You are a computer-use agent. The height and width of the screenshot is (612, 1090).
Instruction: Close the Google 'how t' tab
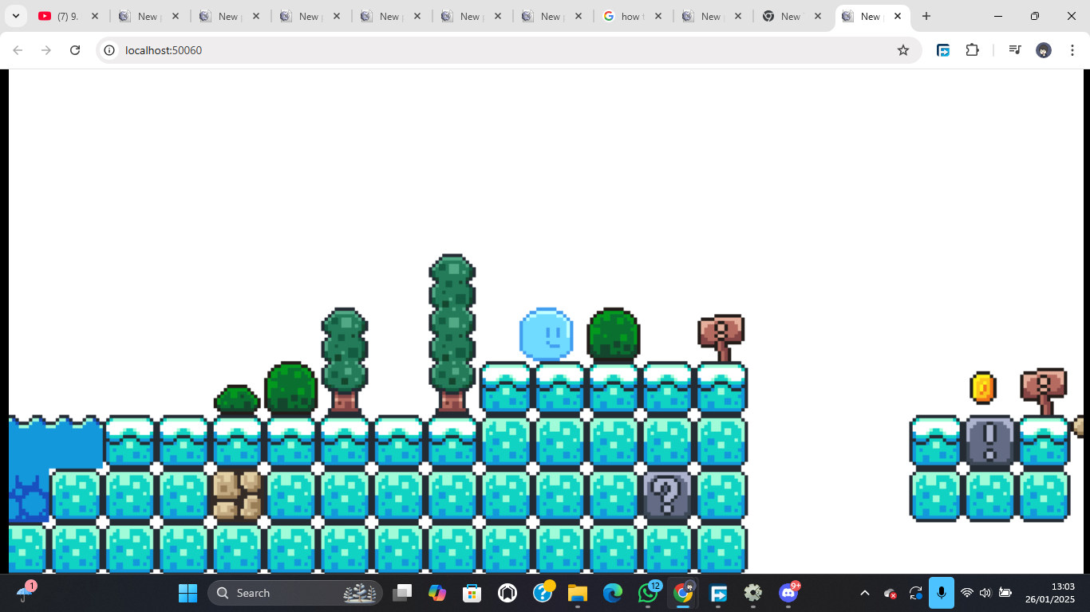tap(658, 16)
